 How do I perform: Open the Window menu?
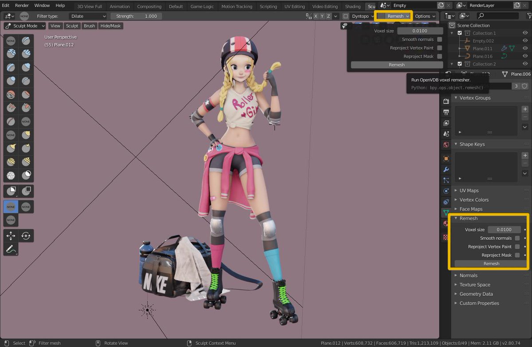tap(42, 5)
